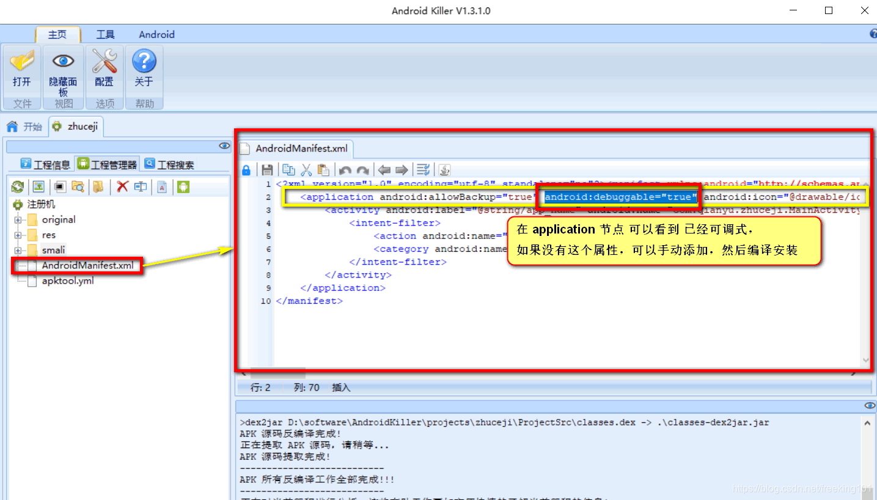877x500 pixels.
Task: Expand the smali folder
Action: [19, 250]
